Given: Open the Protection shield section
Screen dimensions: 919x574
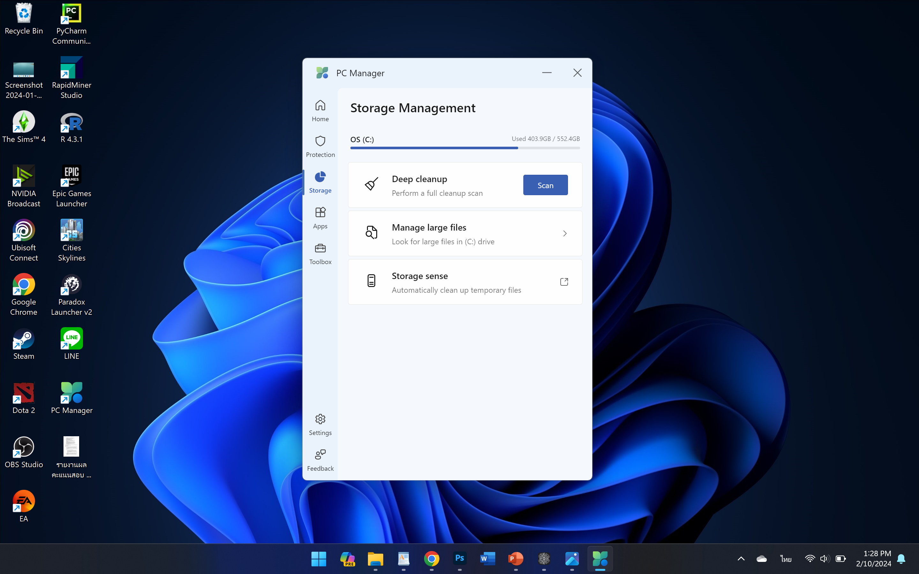Looking at the screenshot, I should tap(320, 146).
